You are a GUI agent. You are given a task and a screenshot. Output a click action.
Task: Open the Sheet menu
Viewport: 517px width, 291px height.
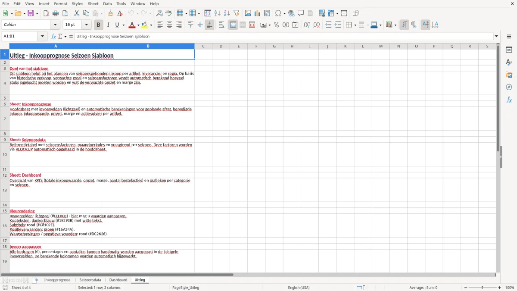(93, 3)
